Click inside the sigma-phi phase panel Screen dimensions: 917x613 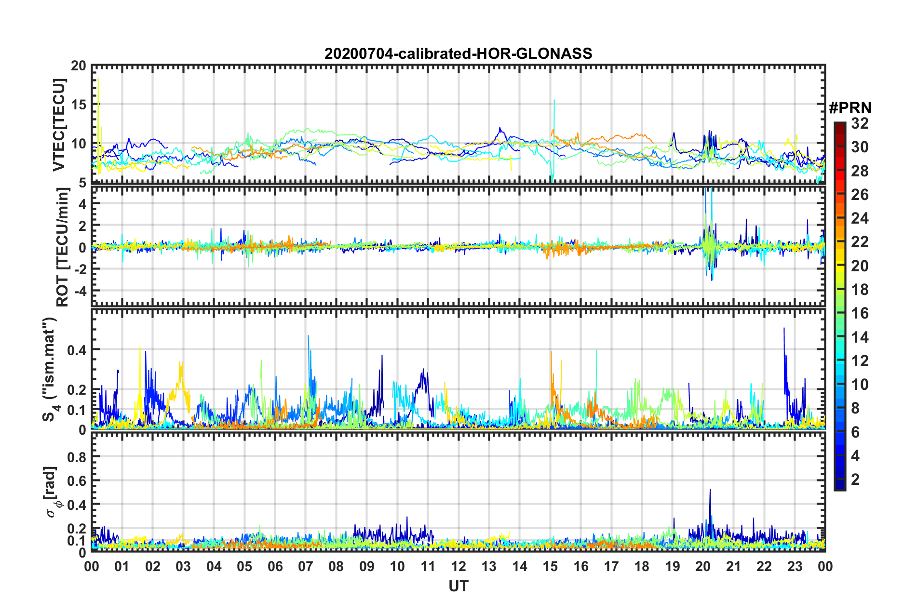point(458,492)
